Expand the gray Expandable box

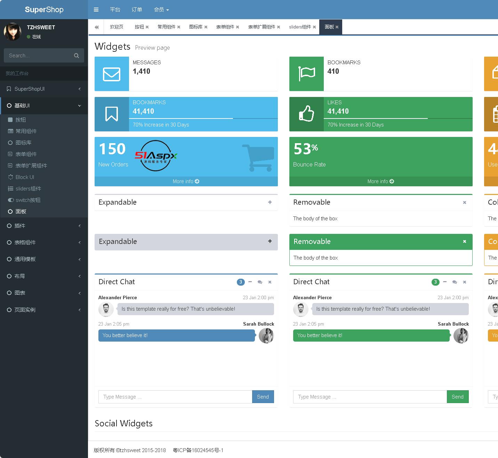click(x=270, y=242)
